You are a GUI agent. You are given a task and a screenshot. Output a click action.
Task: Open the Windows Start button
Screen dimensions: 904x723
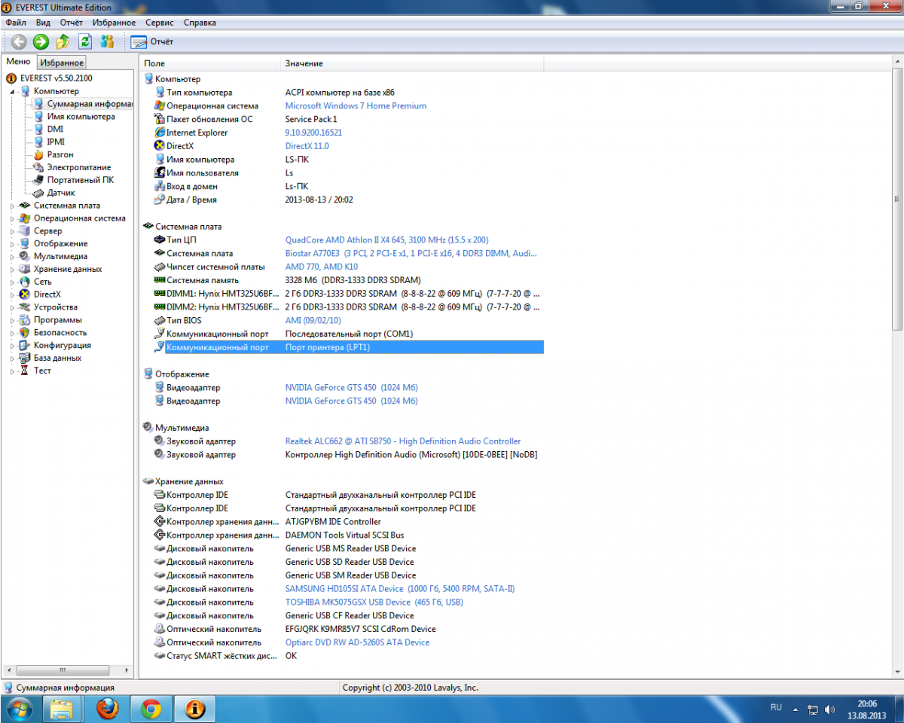[x=19, y=709]
